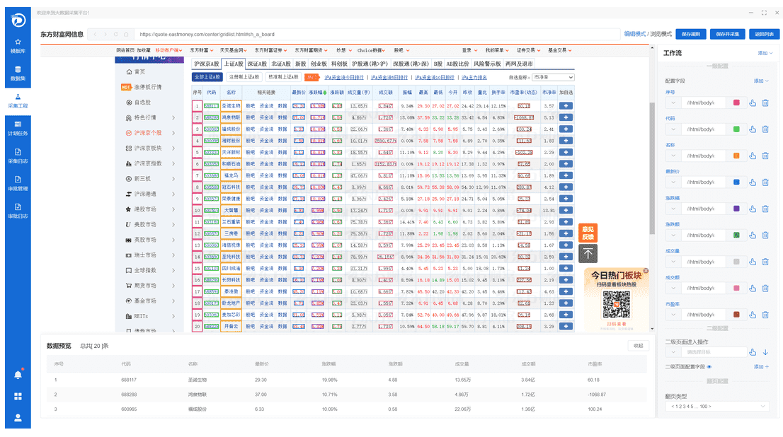Switch to the 北证A股 tab
Image resolution: width=783 pixels, height=437 pixels.
point(280,64)
